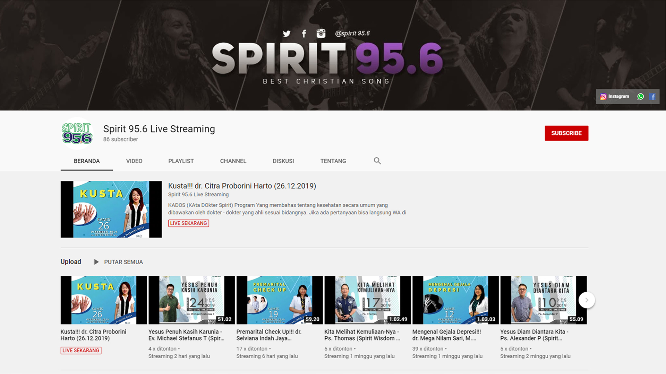Go to the Channel tab
Screen dimensions: 666x374
[233, 161]
